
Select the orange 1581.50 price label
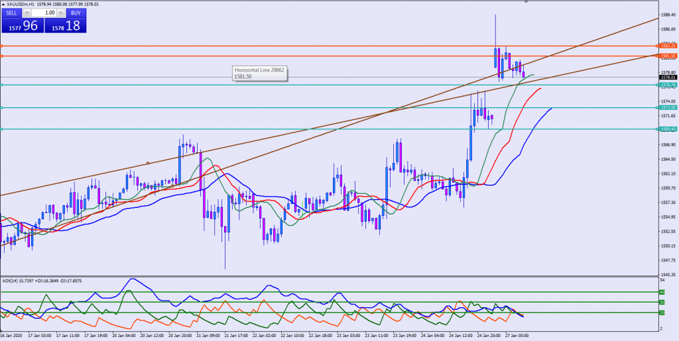[x=668, y=56]
